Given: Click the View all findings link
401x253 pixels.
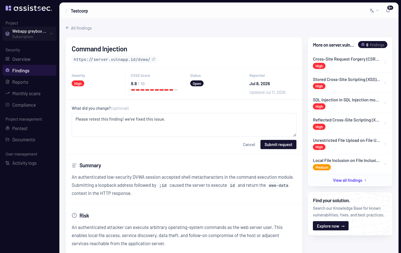Looking at the screenshot, I should (x=350, y=180).
